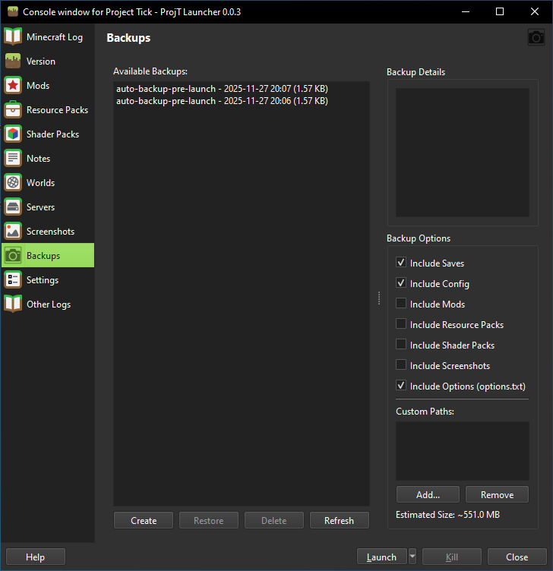The image size is (553, 571).
Task: Click Estimated Size ~551.0 MB text
Action: (447, 515)
